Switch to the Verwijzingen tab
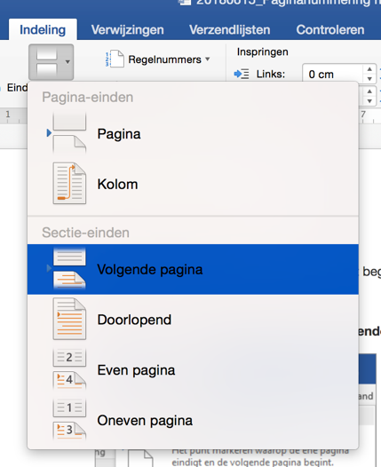This screenshot has height=467, width=381. tap(128, 30)
